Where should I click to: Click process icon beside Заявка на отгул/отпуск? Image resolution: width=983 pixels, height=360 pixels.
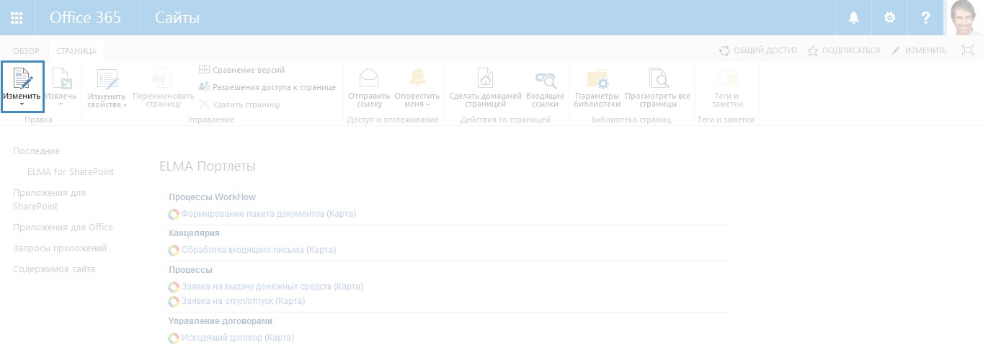[174, 301]
